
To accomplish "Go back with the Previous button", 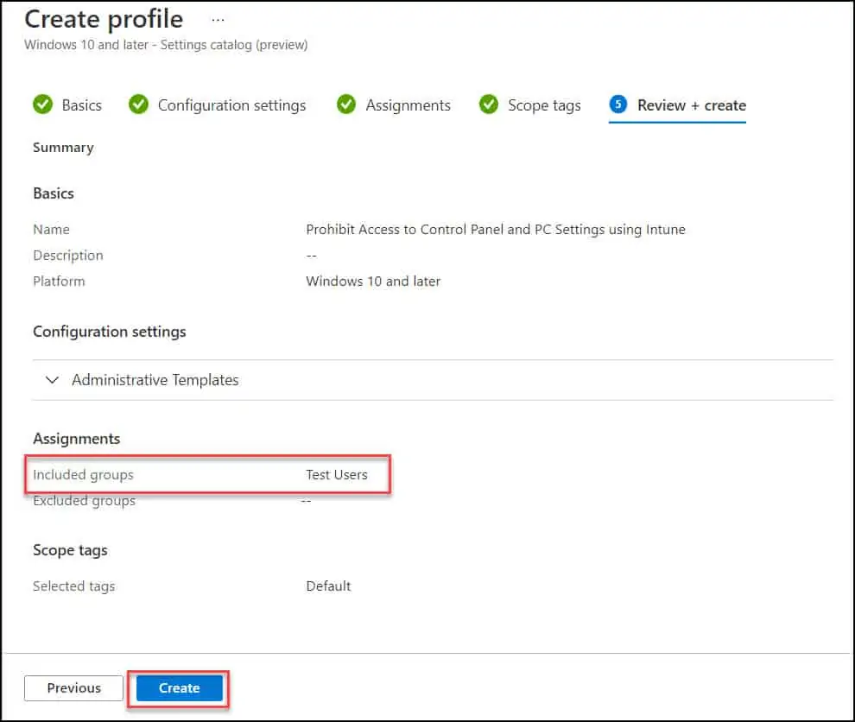I will click(x=73, y=688).
